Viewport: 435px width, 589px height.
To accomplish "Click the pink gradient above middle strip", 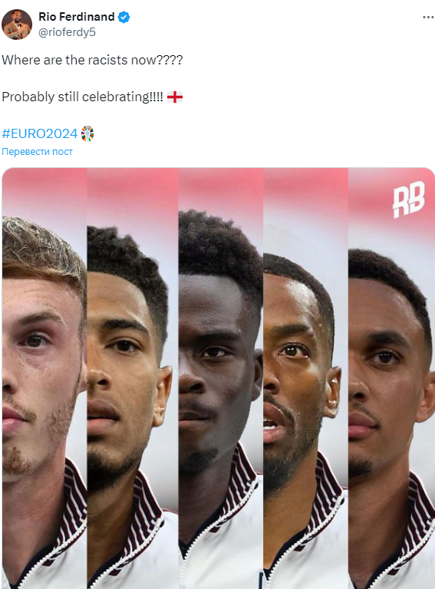I will click(x=221, y=188).
